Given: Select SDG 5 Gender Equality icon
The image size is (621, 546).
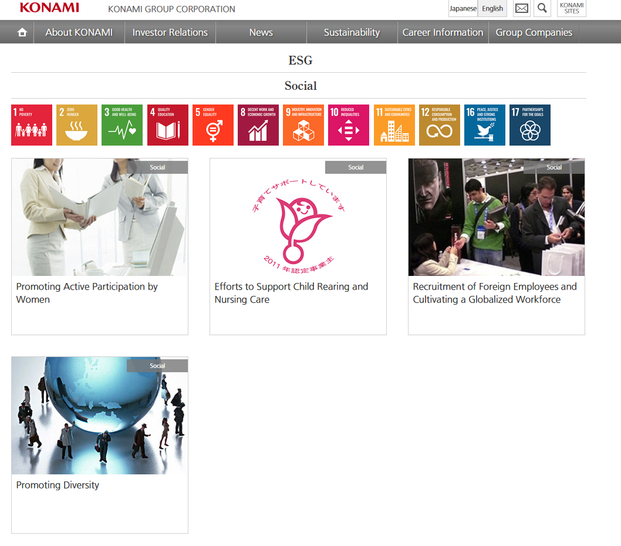Looking at the screenshot, I should point(213,125).
